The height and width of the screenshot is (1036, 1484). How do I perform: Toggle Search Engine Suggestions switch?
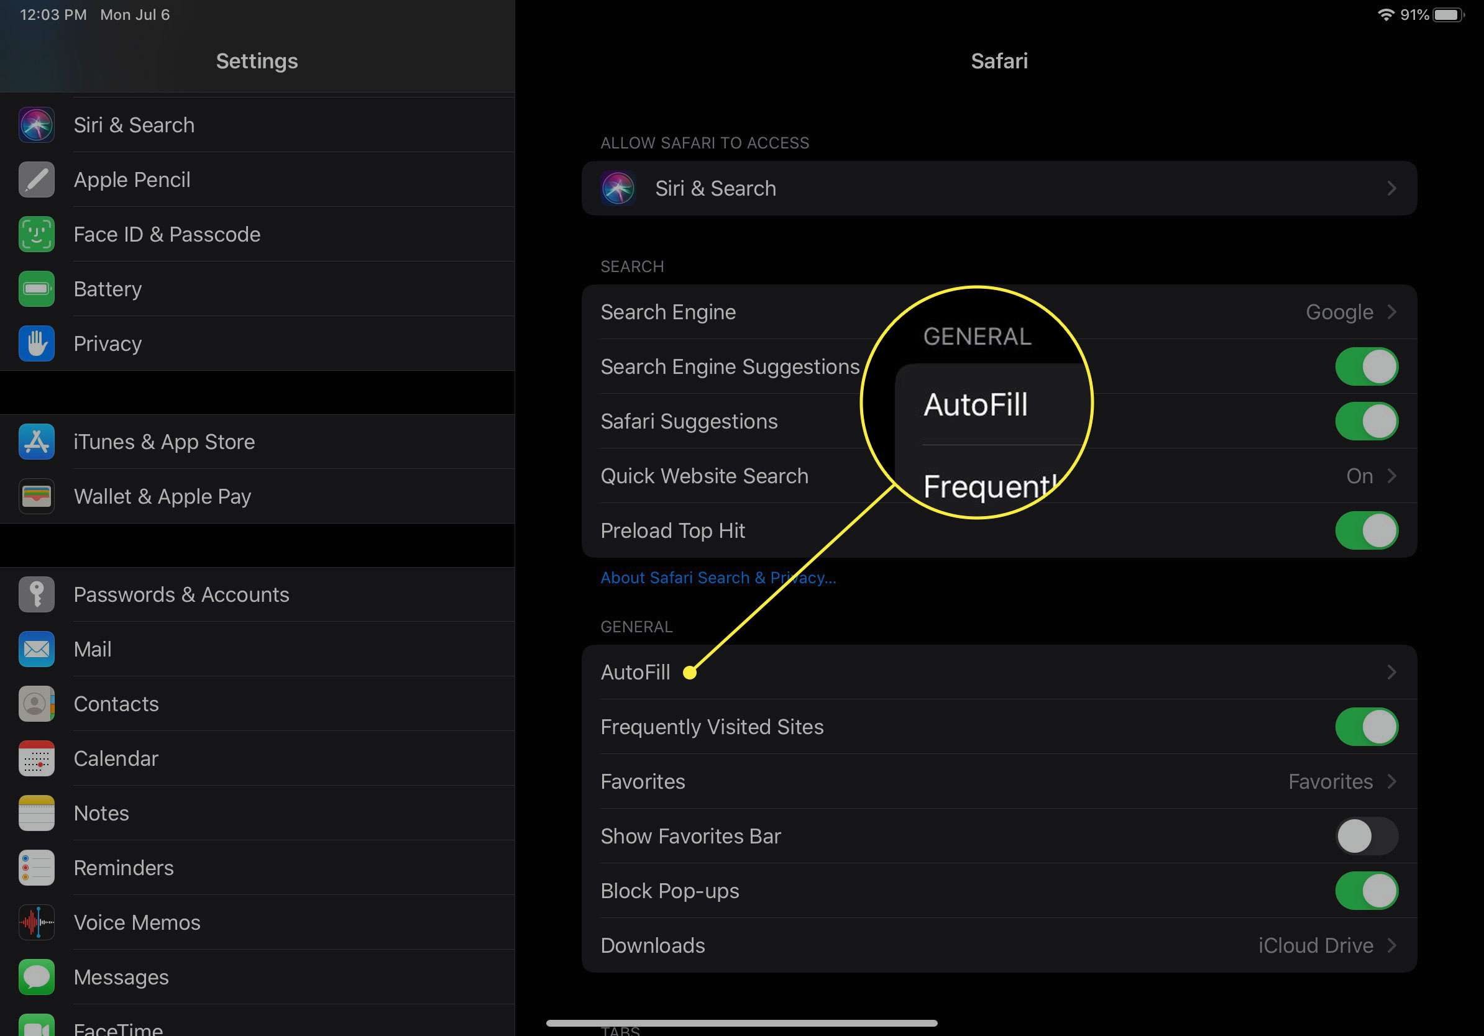1367,367
